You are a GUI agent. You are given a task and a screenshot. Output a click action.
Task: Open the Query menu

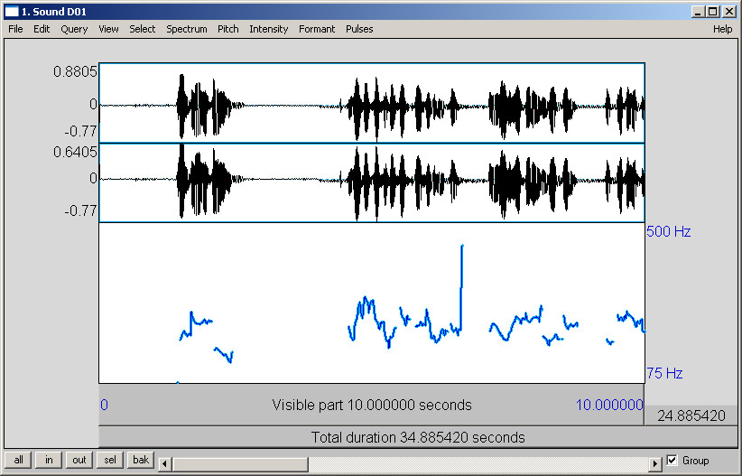coord(74,29)
